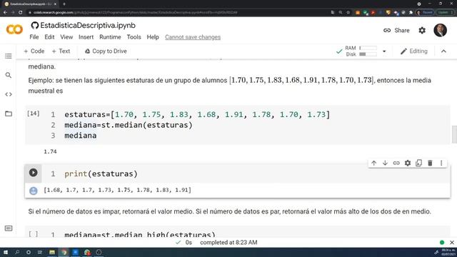457x257 pixels.
Task: Open the Help menu
Action: pos(153,37)
